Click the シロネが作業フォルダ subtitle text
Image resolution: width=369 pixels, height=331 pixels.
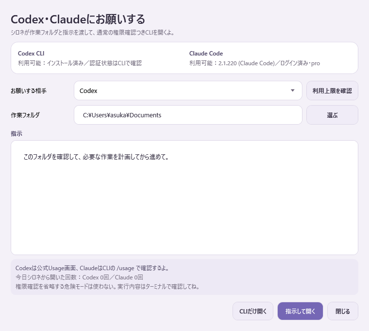pos(92,32)
